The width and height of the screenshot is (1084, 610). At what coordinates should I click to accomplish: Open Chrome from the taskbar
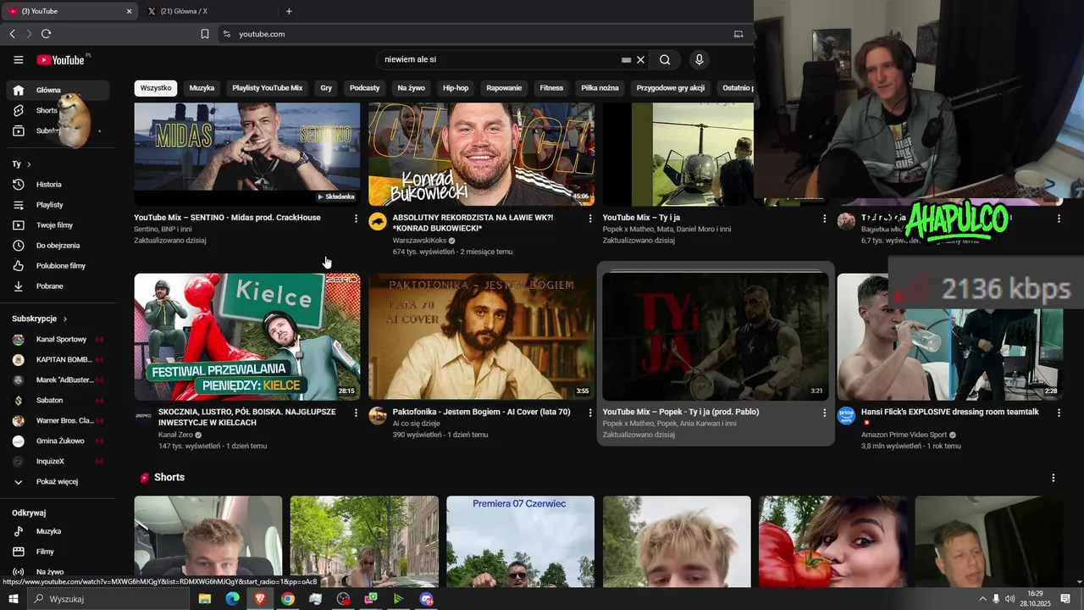coord(288,599)
